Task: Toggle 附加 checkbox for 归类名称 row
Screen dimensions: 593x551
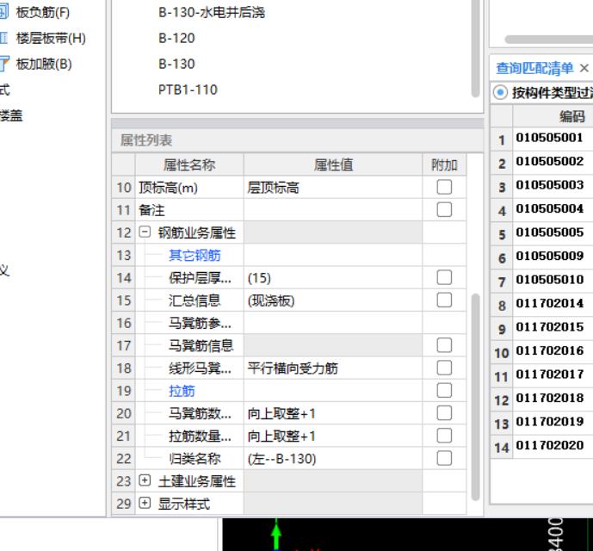Action: tap(444, 458)
